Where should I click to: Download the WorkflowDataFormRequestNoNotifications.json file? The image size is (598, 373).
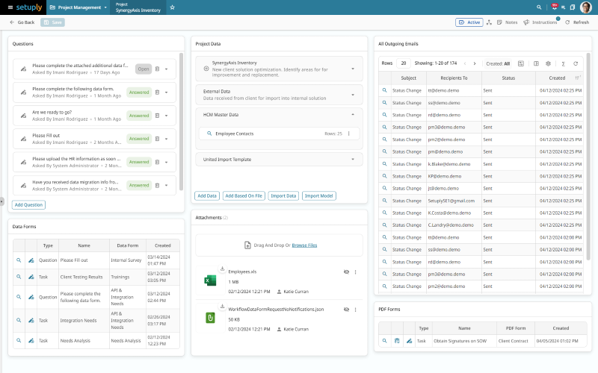pos(222,307)
